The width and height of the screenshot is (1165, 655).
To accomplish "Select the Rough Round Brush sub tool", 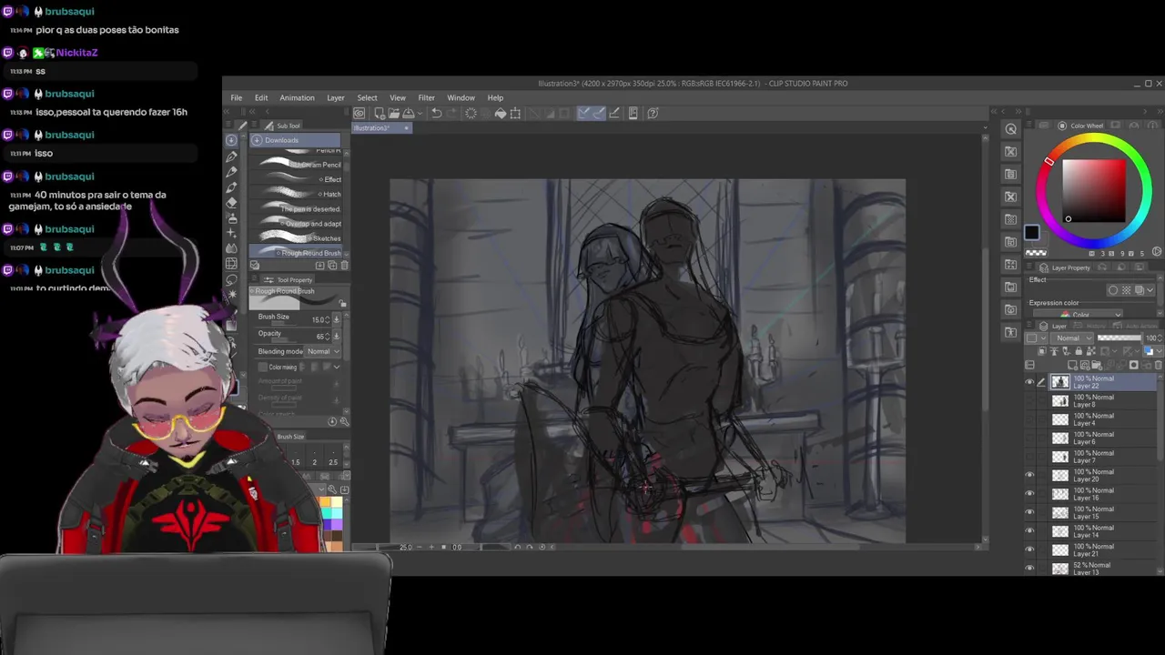I will point(295,252).
